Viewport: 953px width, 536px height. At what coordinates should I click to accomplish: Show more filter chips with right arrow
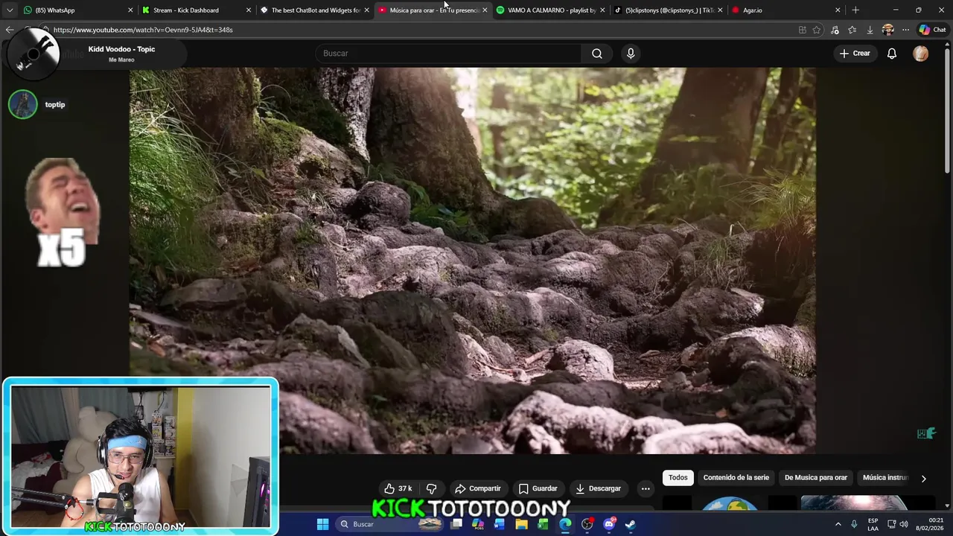point(923,479)
